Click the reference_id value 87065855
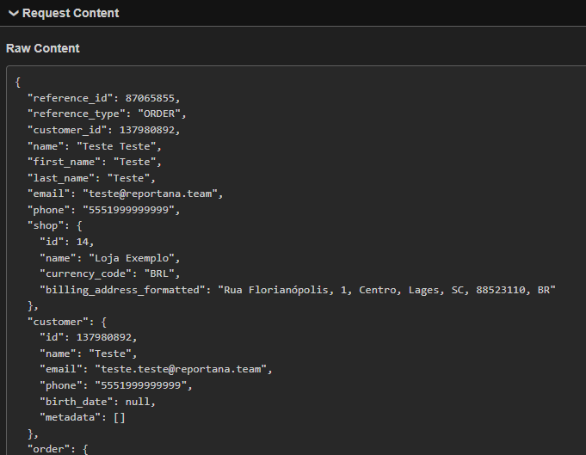This screenshot has height=455, width=586. pyautogui.click(x=151, y=97)
